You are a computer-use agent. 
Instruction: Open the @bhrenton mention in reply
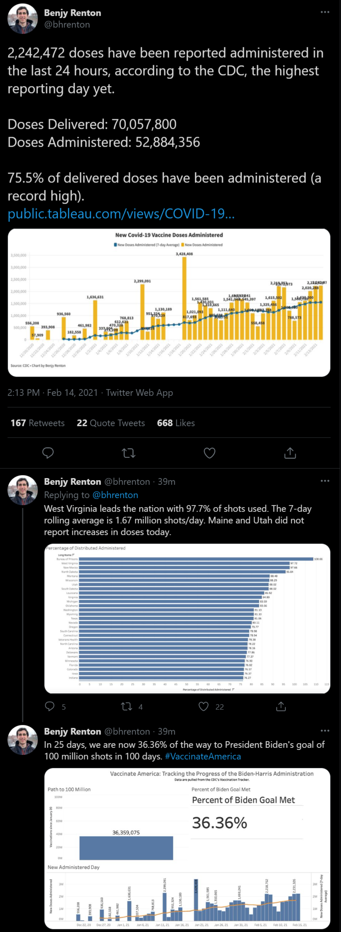115,495
